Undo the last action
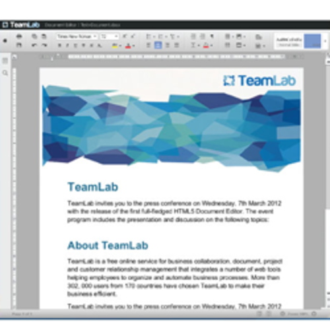This screenshot has height=330, width=330. [x=34, y=45]
